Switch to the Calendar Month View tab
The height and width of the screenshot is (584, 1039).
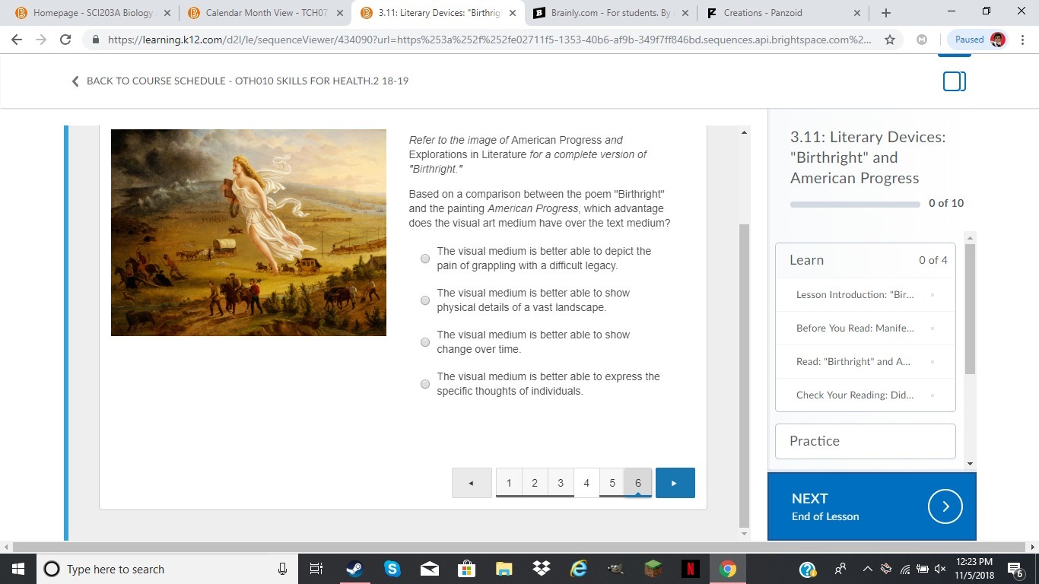(265, 13)
